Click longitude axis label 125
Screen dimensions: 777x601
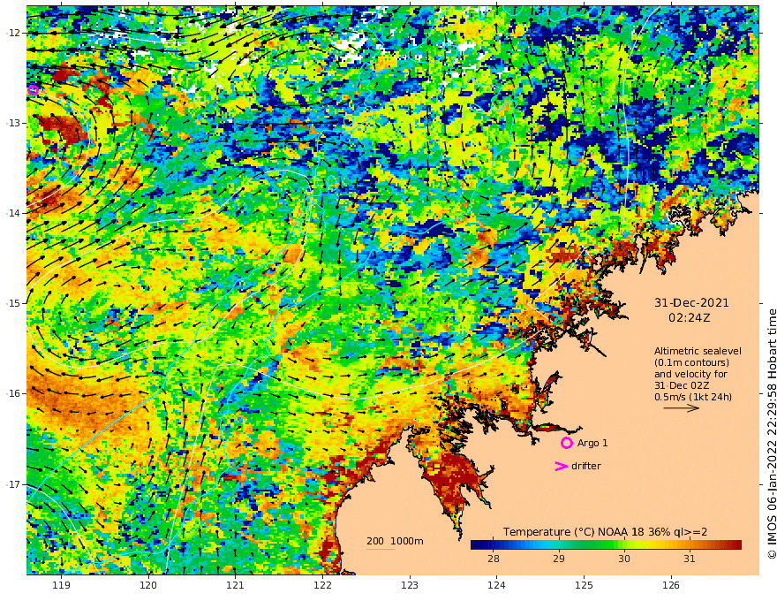tap(584, 585)
